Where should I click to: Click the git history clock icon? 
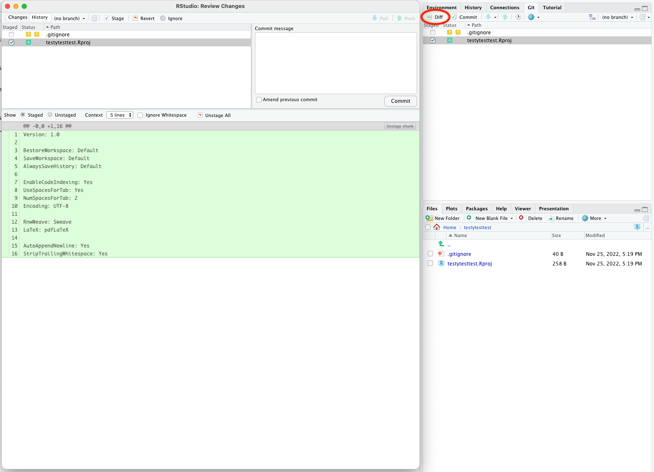click(x=518, y=17)
